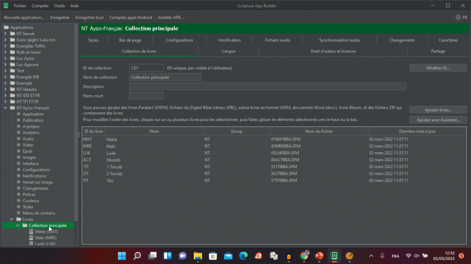Image resolution: width=471 pixels, height=264 pixels.
Task: Click the Windows Start button
Action: (x=122, y=256)
